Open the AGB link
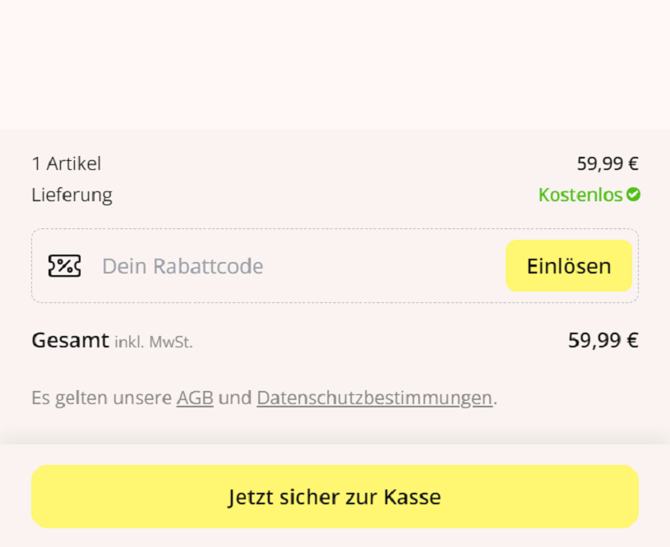Image resolution: width=670 pixels, height=547 pixels. (x=195, y=398)
